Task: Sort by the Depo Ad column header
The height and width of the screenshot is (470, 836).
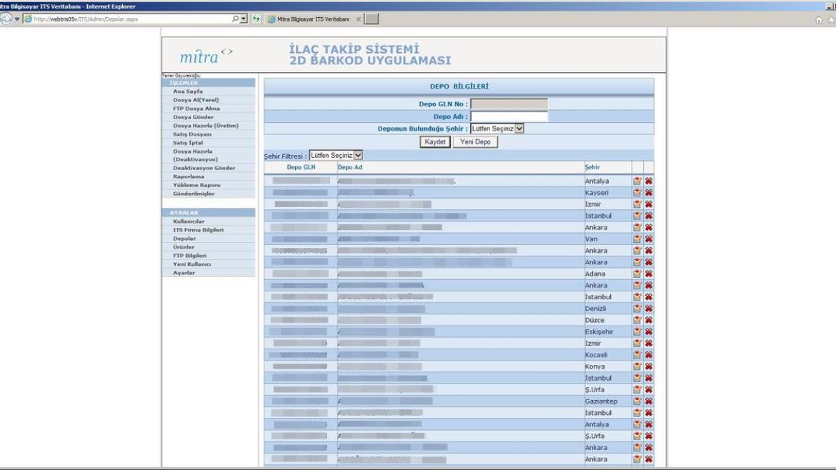Action: tap(349, 167)
